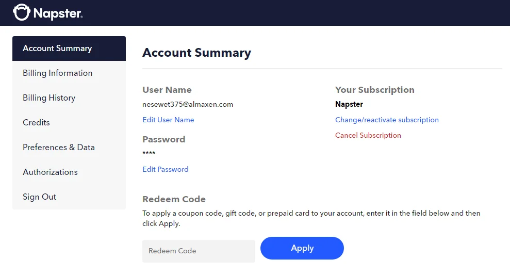This screenshot has height=275, width=510.
Task: Click the Account Summary page heading
Action: click(x=196, y=53)
